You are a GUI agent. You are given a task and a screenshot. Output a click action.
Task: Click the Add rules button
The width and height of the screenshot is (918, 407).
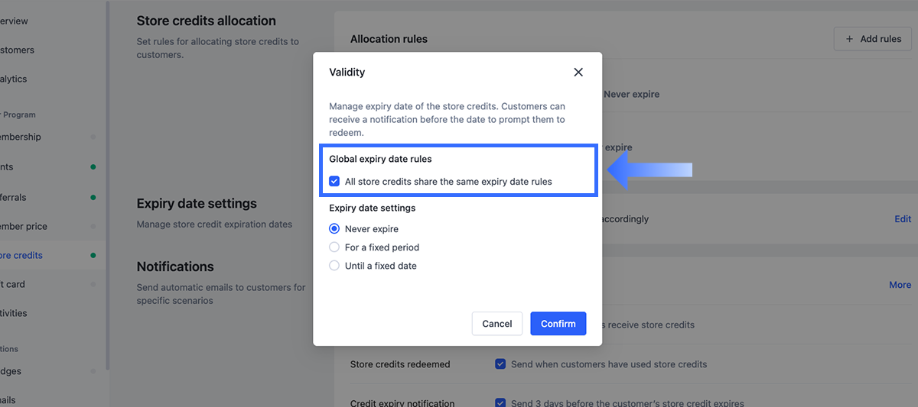pyautogui.click(x=873, y=39)
